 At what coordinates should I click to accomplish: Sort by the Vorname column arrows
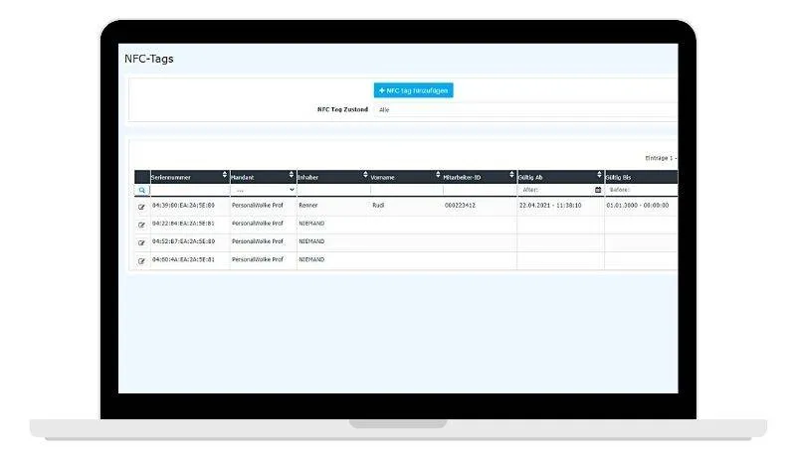click(x=438, y=176)
